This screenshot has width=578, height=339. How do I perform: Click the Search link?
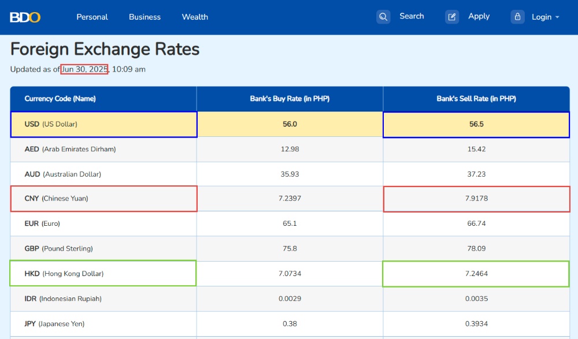tap(412, 16)
